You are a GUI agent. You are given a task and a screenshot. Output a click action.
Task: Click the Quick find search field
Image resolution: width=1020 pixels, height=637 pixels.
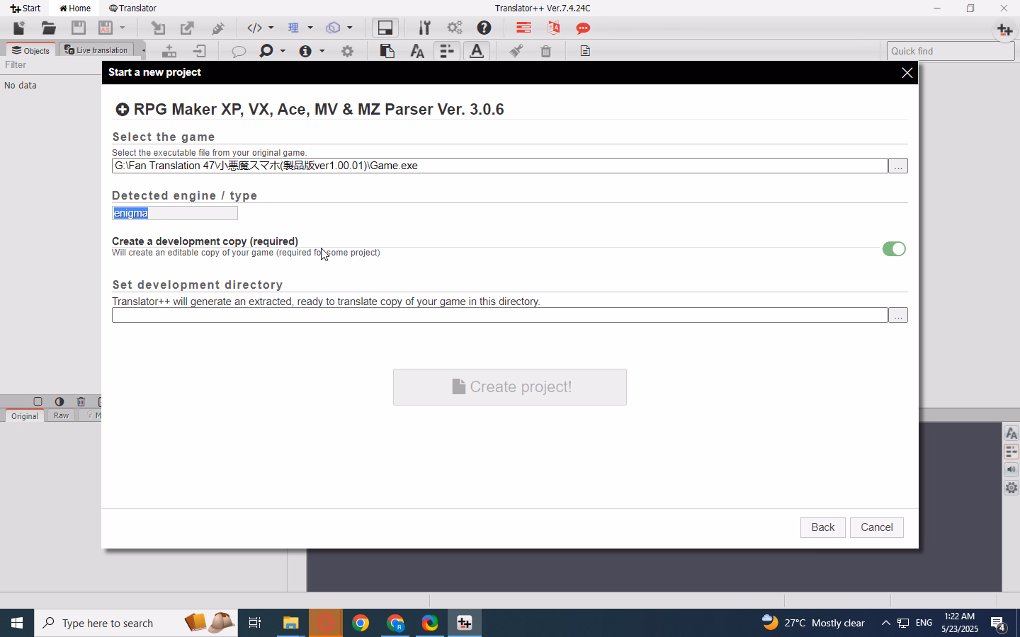[951, 51]
